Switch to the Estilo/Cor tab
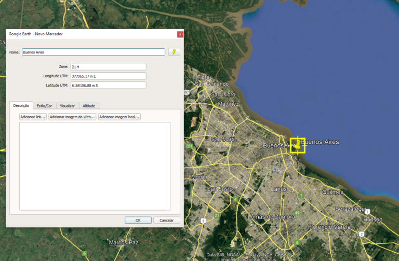 pyautogui.click(x=44, y=105)
